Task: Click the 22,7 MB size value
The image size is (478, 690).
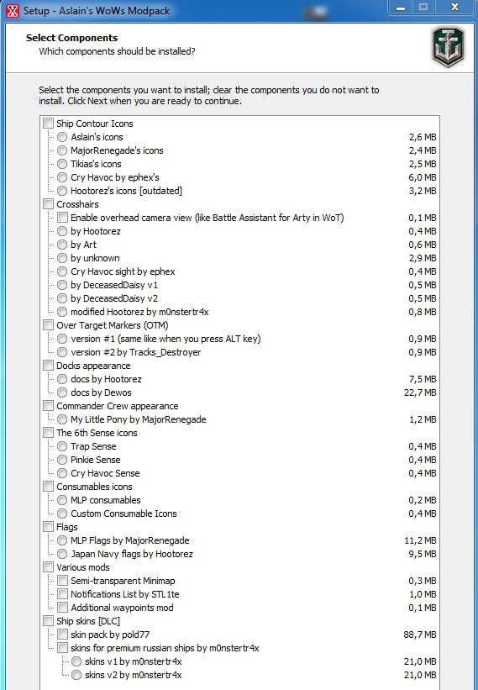Action: pyautogui.click(x=420, y=392)
